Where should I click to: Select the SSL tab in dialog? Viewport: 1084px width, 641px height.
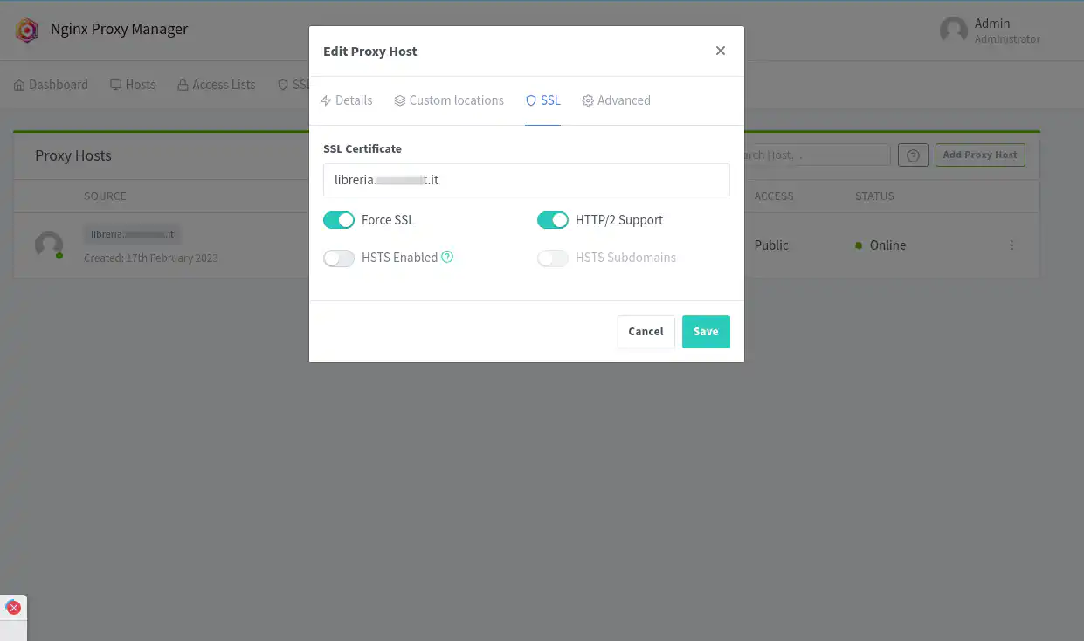click(542, 100)
